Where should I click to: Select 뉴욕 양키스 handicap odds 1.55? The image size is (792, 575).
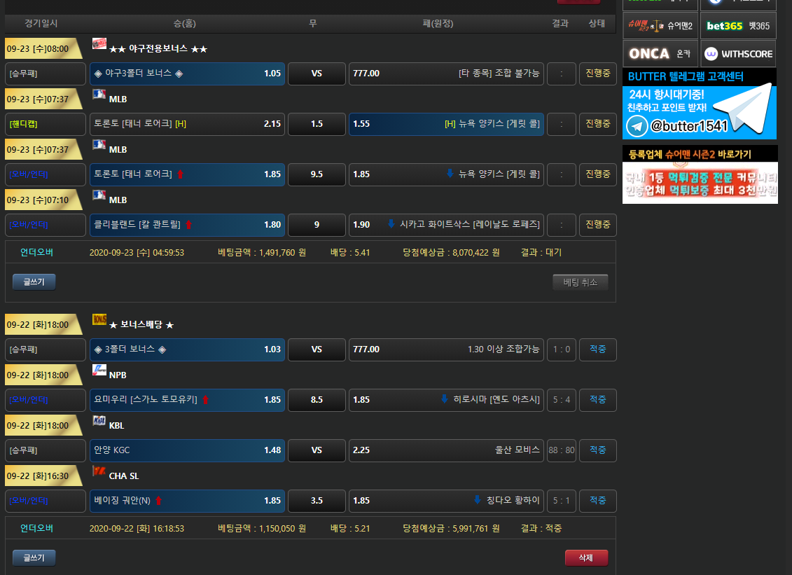[446, 124]
